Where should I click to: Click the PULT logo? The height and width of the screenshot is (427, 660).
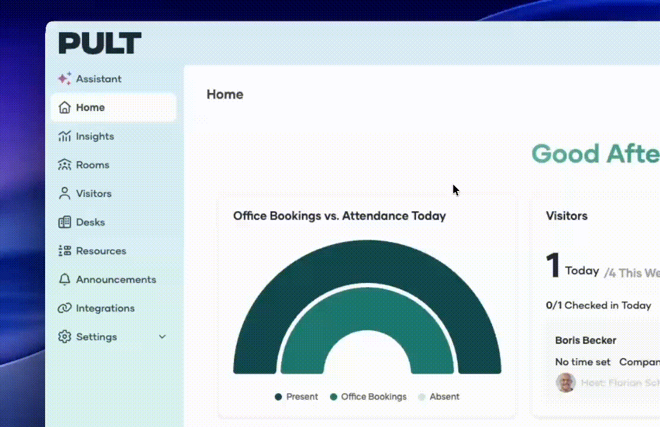pyautogui.click(x=100, y=43)
